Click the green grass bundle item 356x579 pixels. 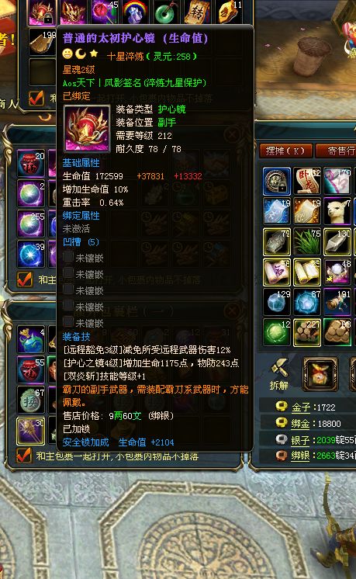(x=307, y=241)
